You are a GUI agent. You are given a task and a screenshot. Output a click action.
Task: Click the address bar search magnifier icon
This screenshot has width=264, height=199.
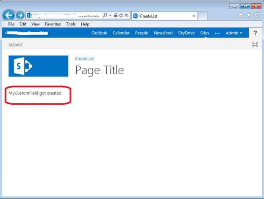[105, 15]
